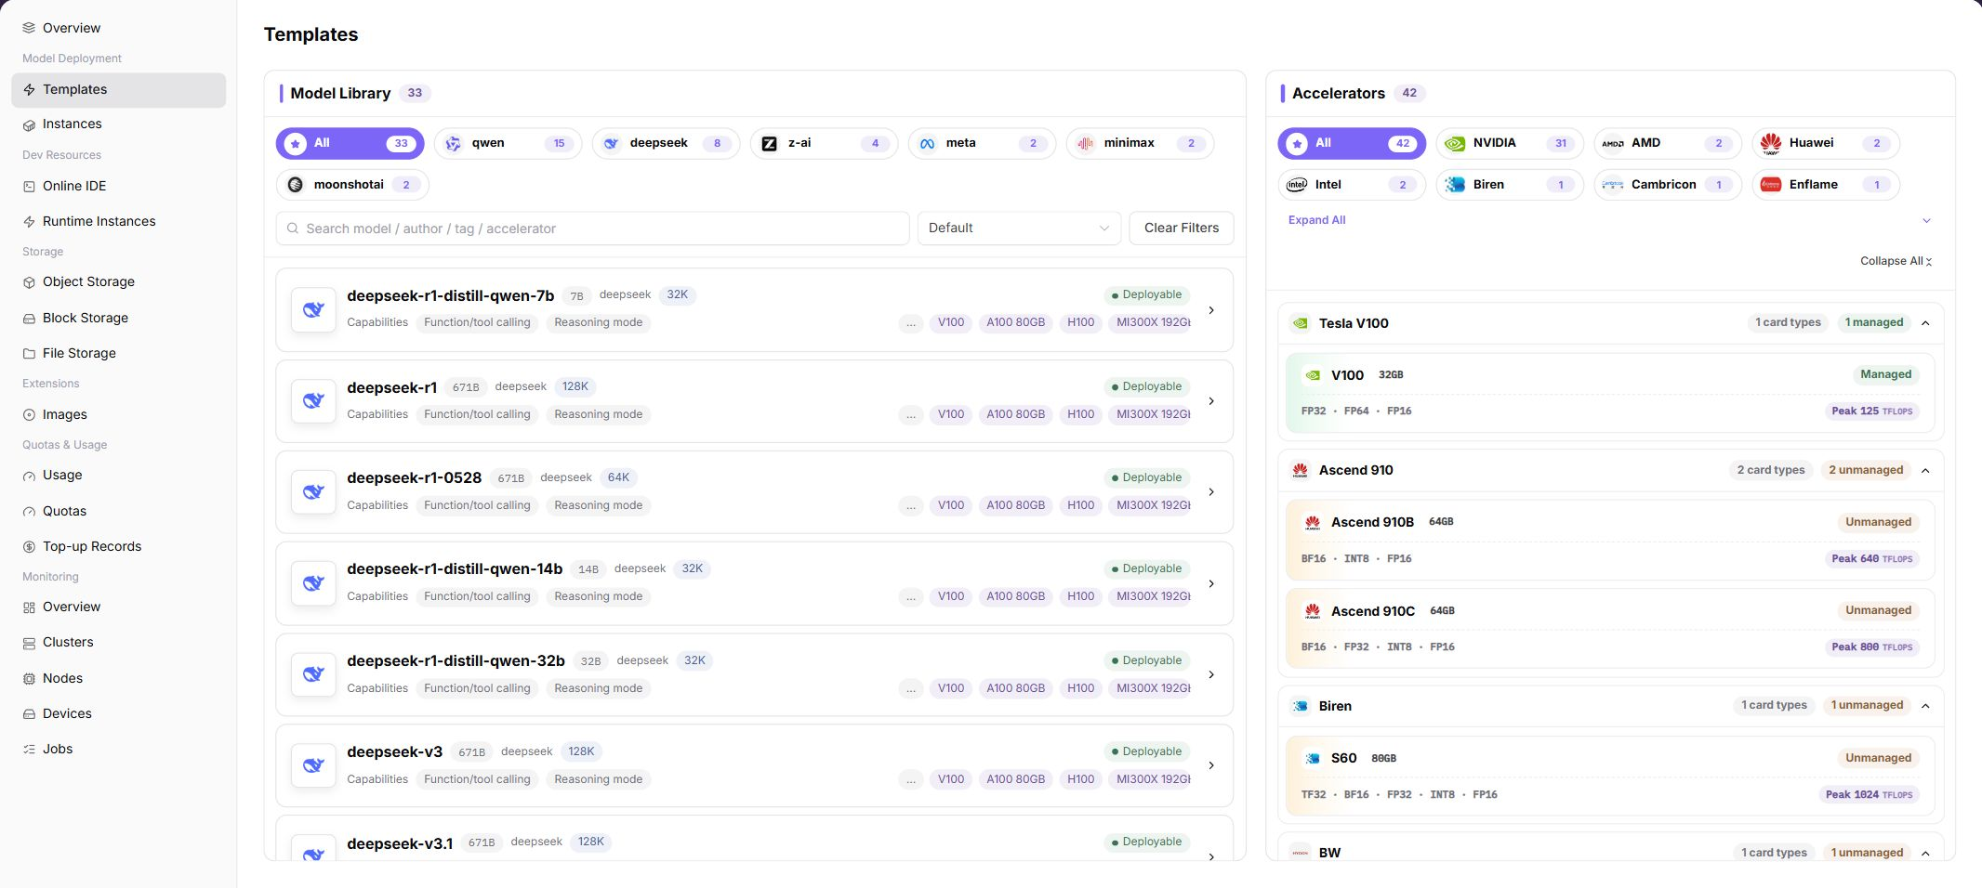This screenshot has width=1982, height=888.
Task: Click the Nodes chip icon
Action: 29,679
